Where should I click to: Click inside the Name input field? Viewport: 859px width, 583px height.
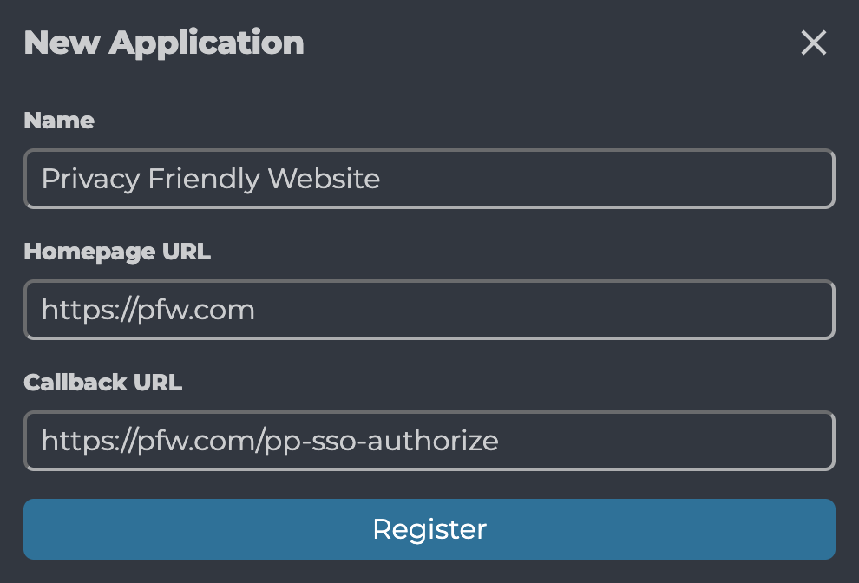tap(429, 179)
